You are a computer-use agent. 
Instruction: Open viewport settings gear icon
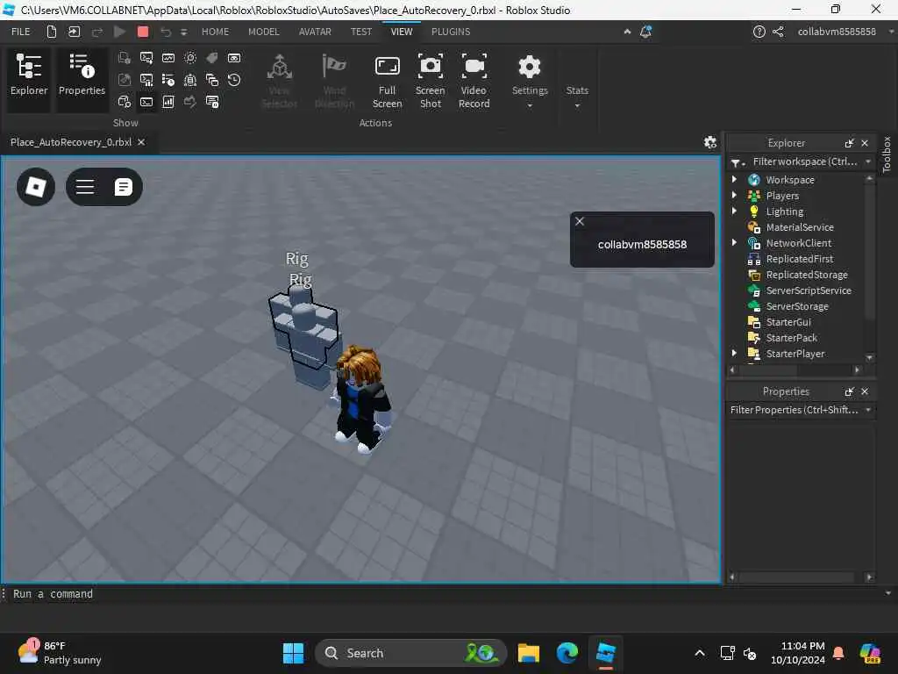point(710,142)
